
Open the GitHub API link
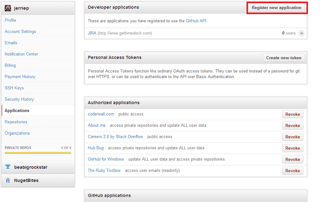[196, 21]
